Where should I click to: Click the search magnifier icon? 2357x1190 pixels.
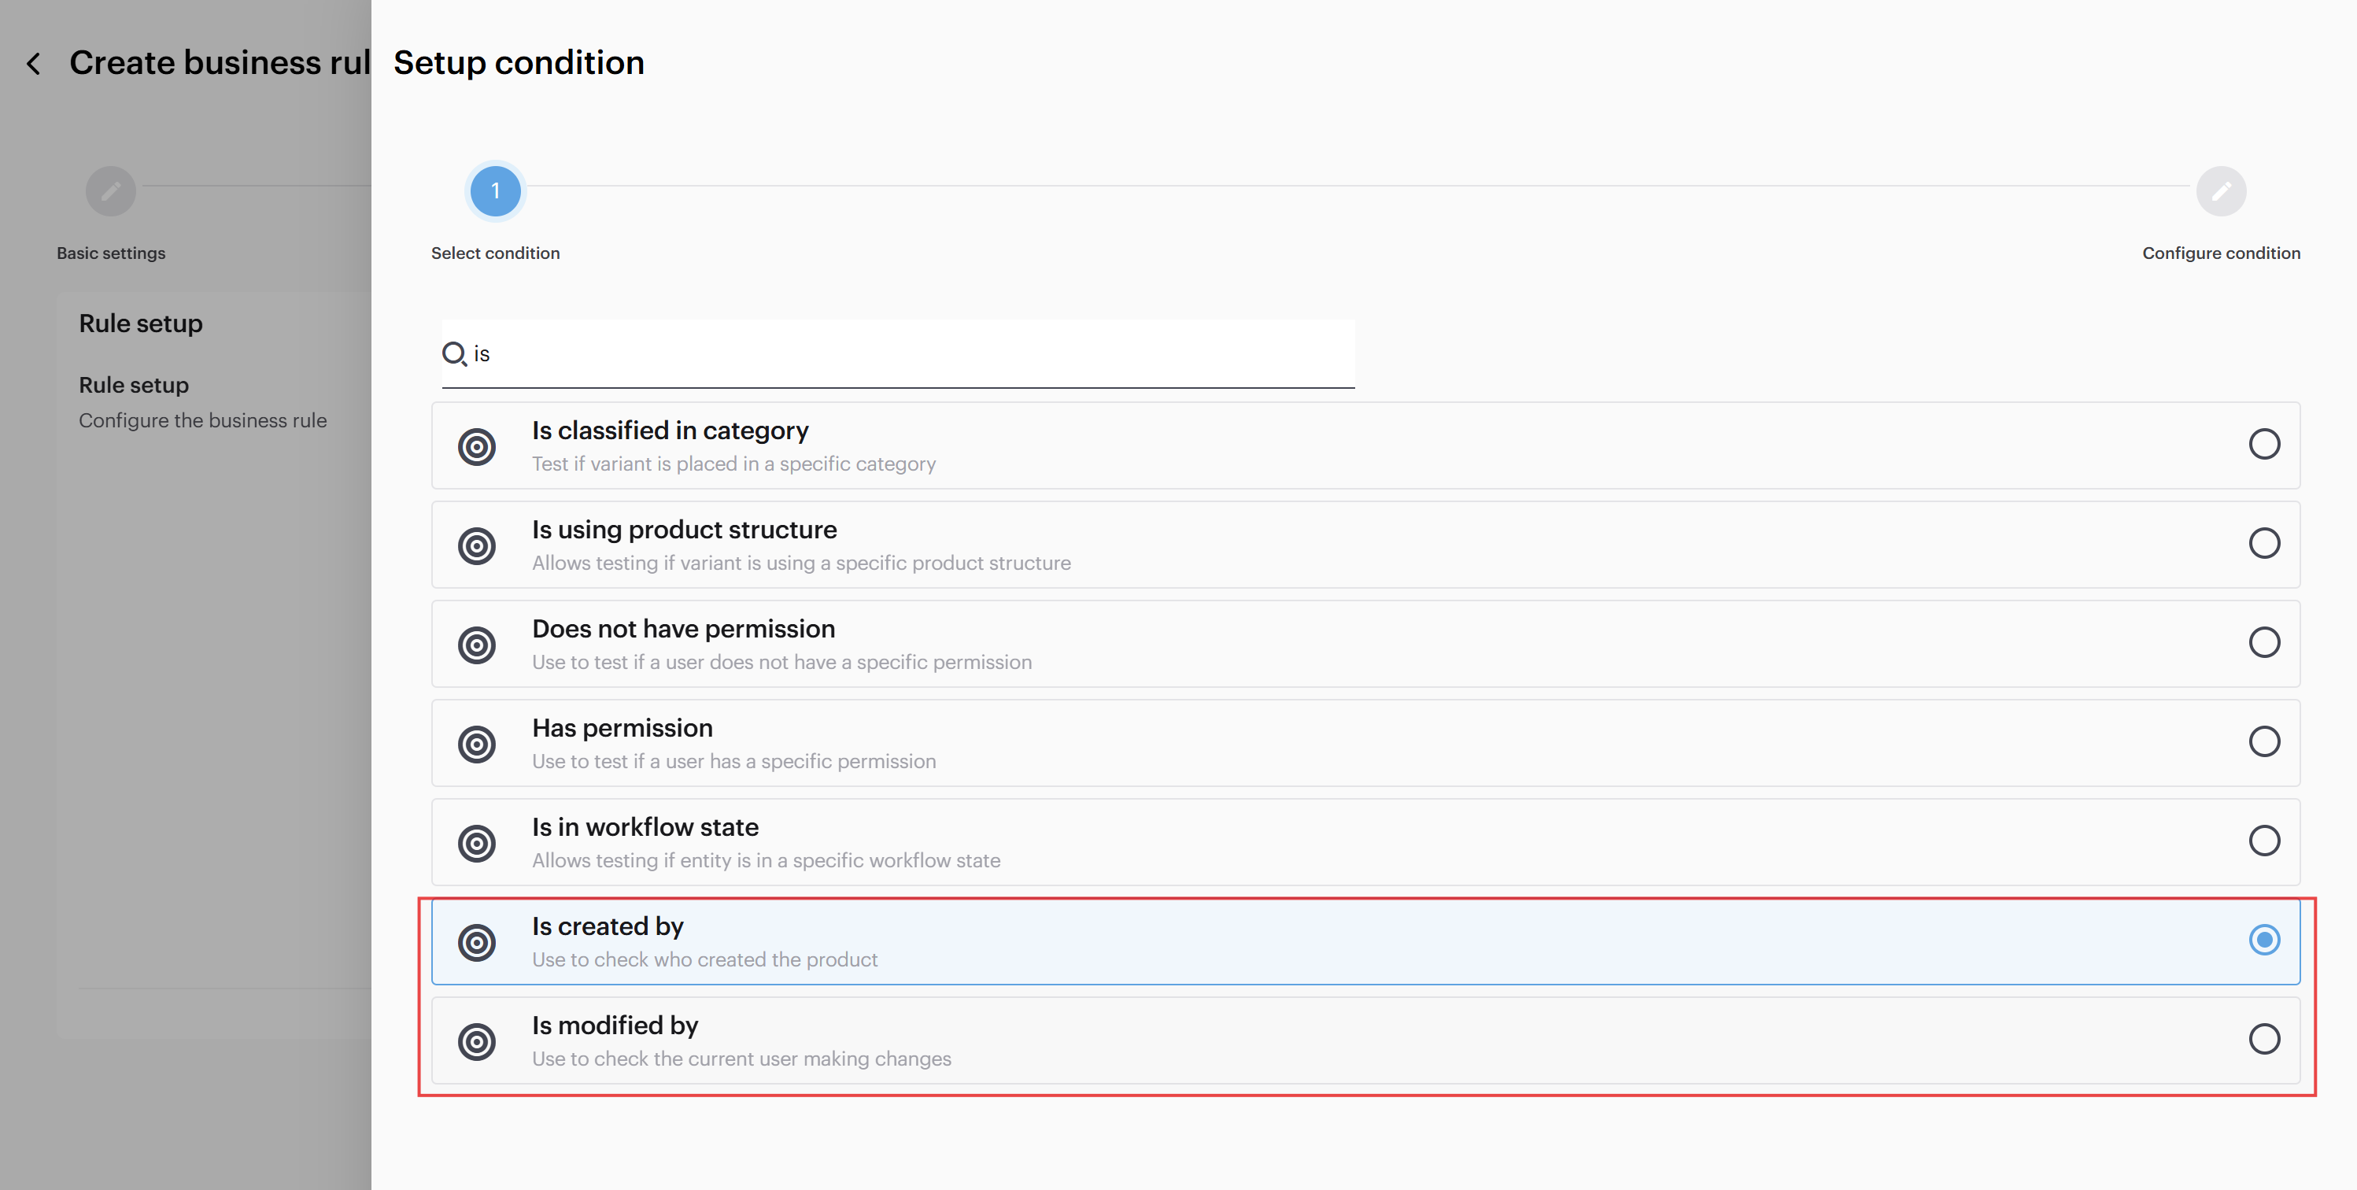[454, 353]
